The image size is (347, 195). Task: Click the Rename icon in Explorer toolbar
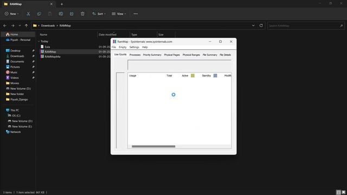(x=61, y=14)
